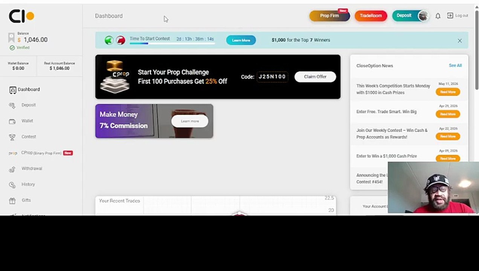Click news 'Enter to Win a $1,000 Cash Prize'
Screen dimensions: 479x271
click(386, 156)
